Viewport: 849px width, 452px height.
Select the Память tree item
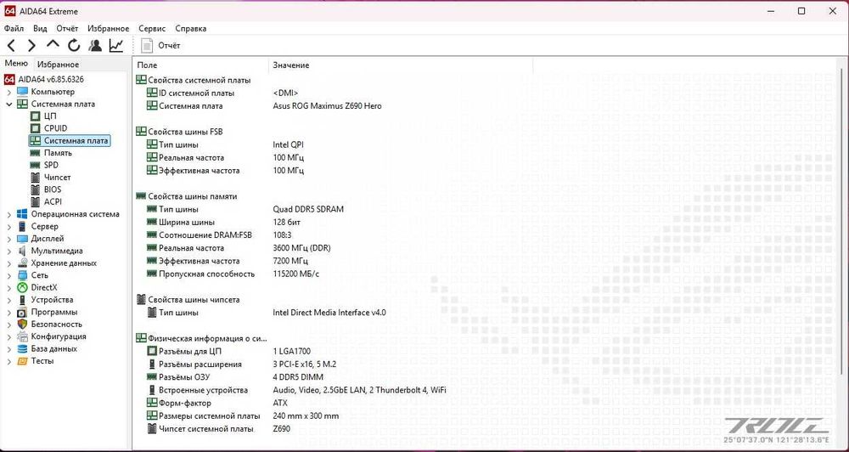[x=58, y=153]
